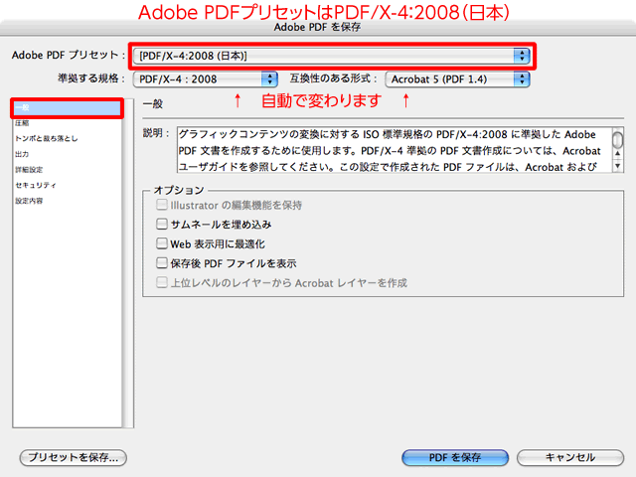Select トンボと裁ち落とし category
The height and width of the screenshot is (477, 636).
(x=68, y=139)
